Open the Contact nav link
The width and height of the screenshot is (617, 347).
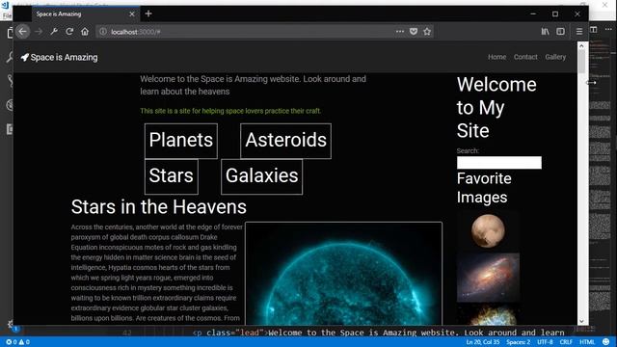[525, 57]
